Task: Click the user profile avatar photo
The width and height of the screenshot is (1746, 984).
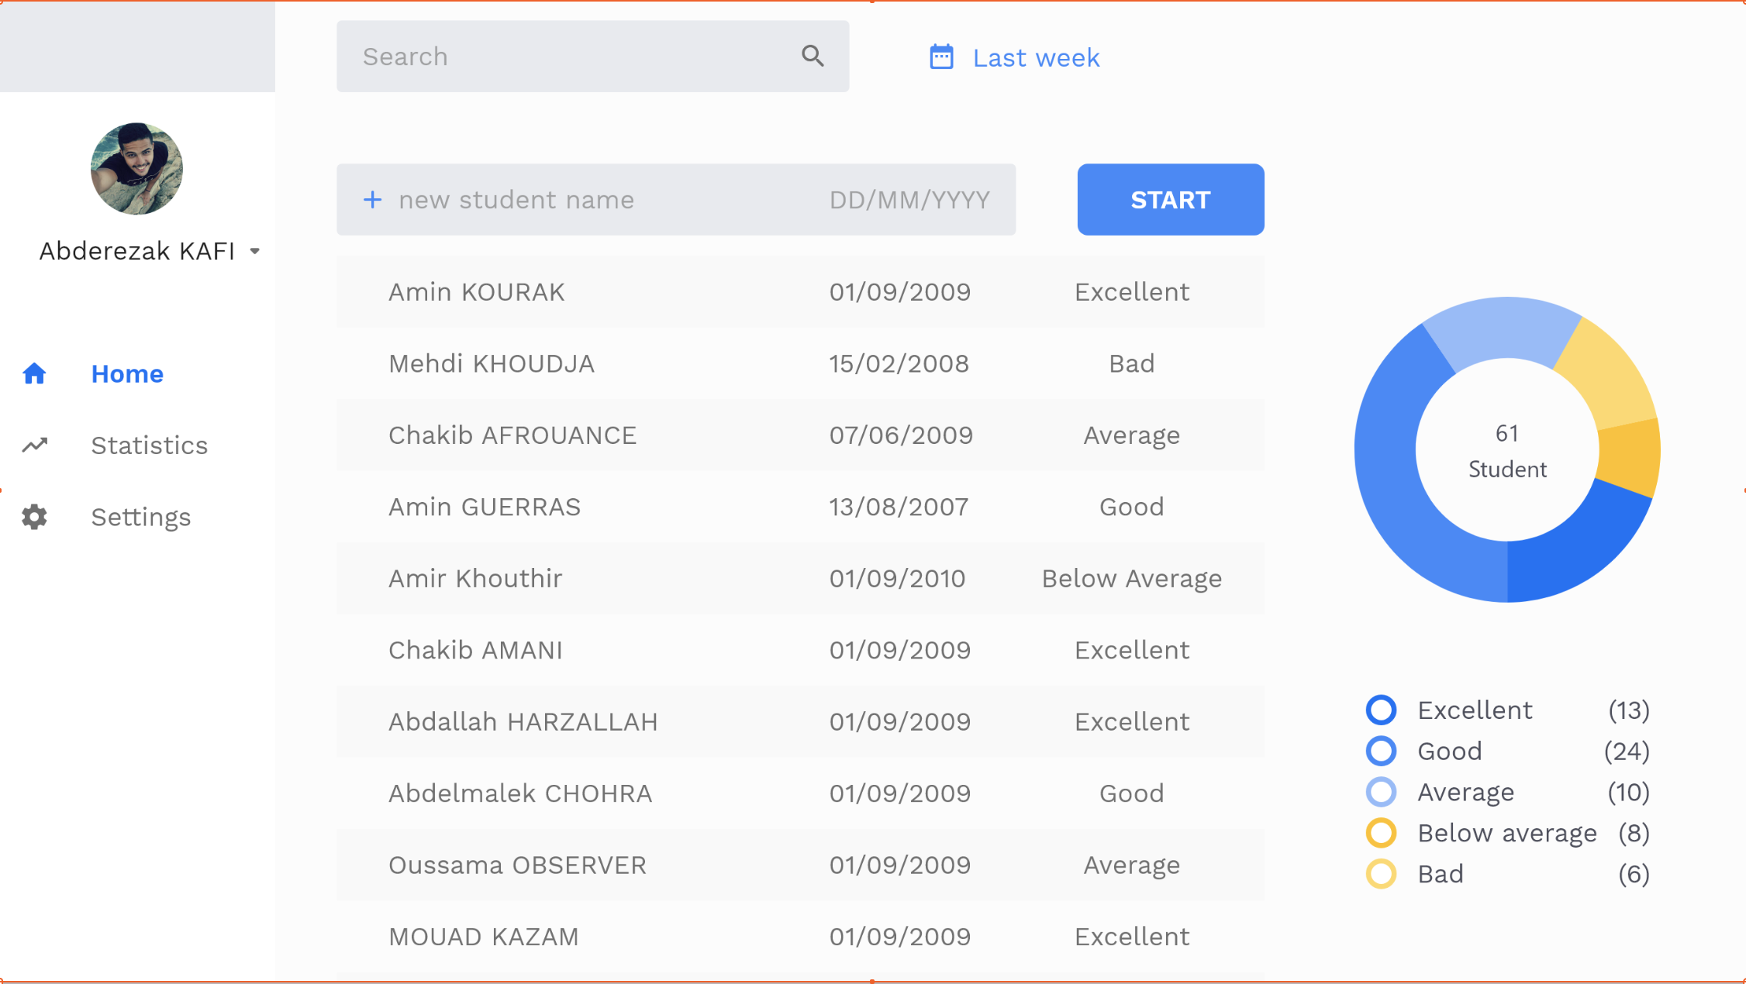Action: (x=136, y=168)
